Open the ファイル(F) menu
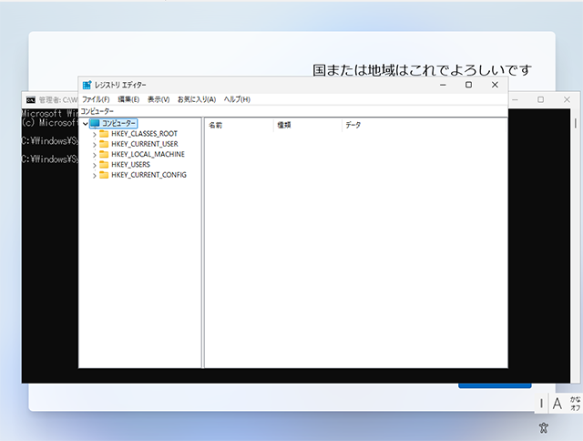 click(96, 98)
